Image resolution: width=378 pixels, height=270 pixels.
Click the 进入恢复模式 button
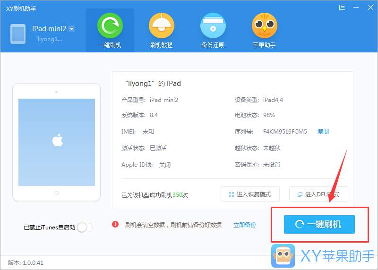pyautogui.click(x=250, y=194)
